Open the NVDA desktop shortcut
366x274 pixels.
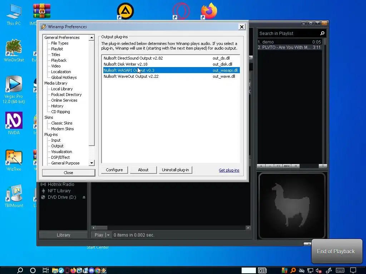coord(14,123)
